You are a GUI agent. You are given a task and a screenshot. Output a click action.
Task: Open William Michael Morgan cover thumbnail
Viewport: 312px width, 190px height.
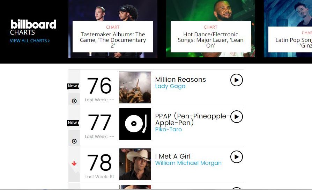pyautogui.click(x=135, y=164)
